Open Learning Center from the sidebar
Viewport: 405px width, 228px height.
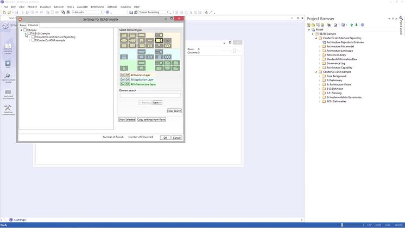pyautogui.click(x=8, y=48)
